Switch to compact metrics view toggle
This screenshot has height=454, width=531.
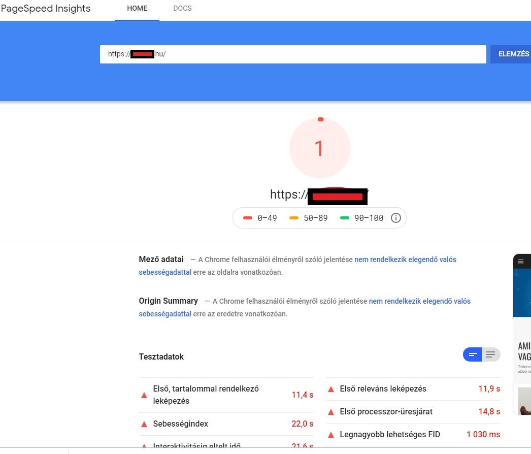472,354
